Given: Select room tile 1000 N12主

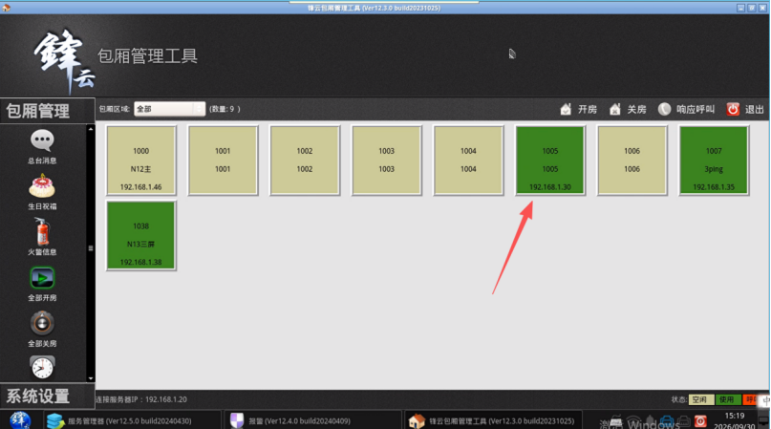Looking at the screenshot, I should [141, 161].
